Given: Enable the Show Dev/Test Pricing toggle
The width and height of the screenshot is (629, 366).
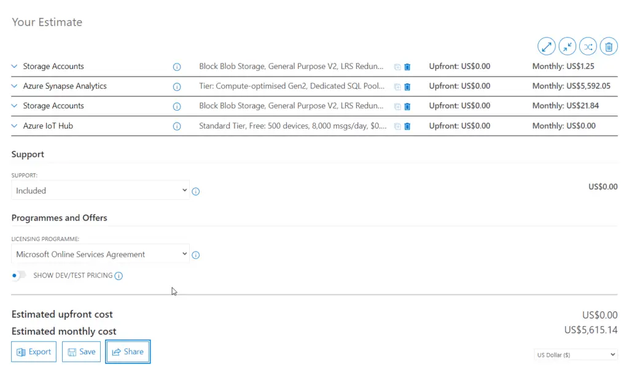Looking at the screenshot, I should (18, 276).
